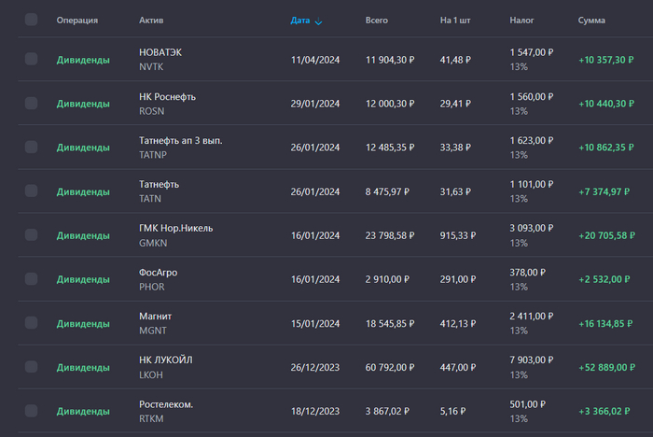
Task: Check the НОВАТЭК row checkbox
Action: 32,59
